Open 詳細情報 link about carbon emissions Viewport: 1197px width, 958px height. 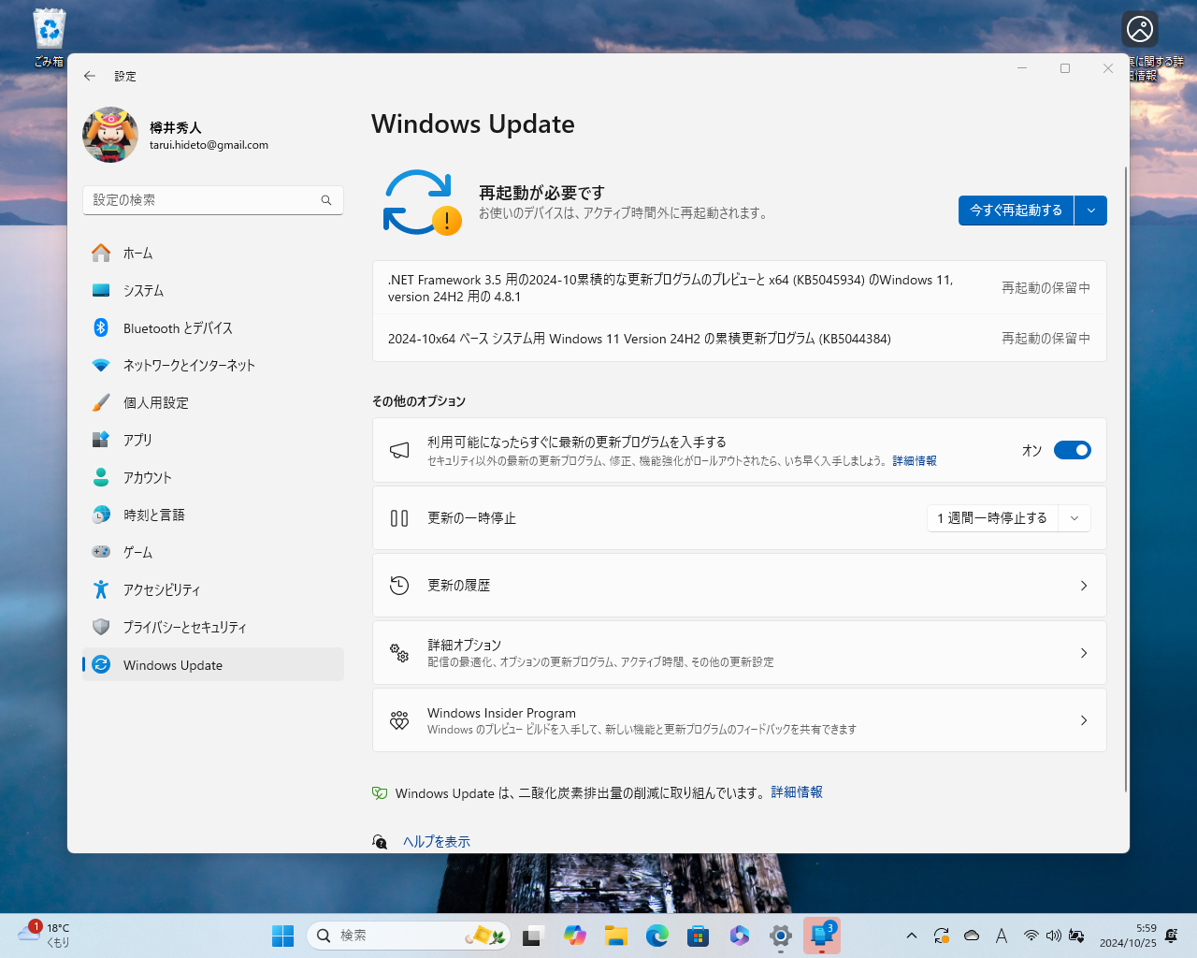coord(797,792)
